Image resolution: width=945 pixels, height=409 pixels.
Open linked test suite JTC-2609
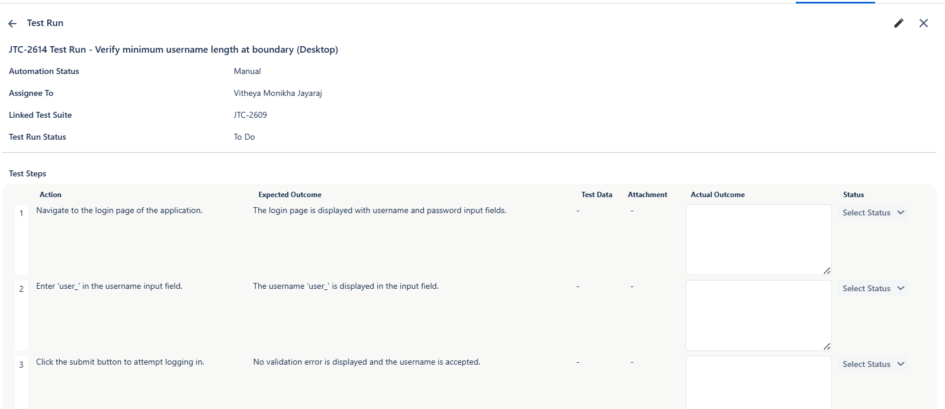(250, 115)
